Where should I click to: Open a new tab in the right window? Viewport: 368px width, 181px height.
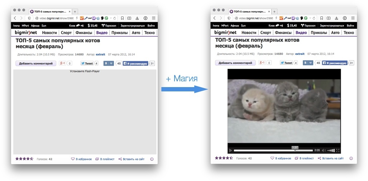coord(274,11)
